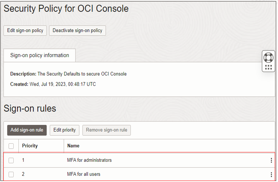Click the MFA for administrators rule name
This screenshot has height=182, width=278.
tap(89, 160)
